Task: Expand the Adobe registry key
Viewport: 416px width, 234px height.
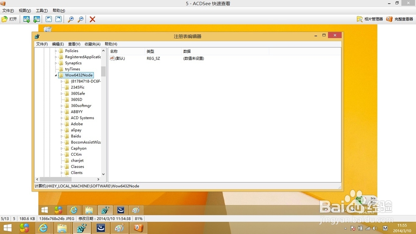Action: tap(62, 124)
